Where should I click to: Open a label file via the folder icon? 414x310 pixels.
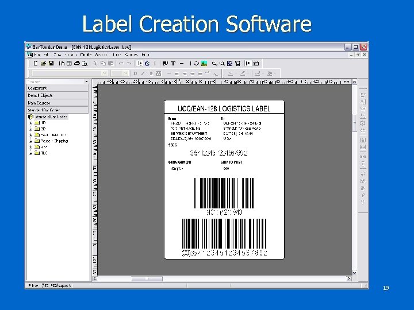tap(43, 63)
